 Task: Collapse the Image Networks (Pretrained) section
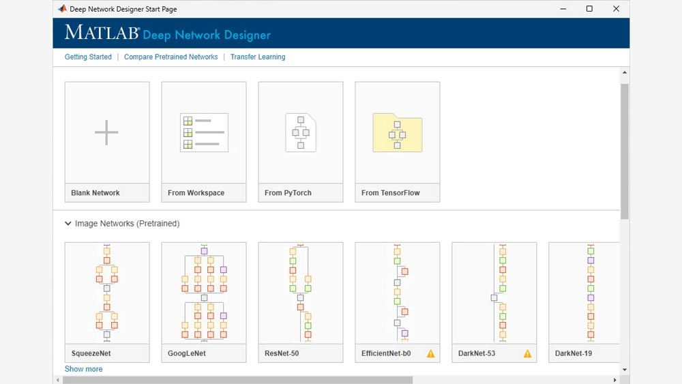(68, 223)
